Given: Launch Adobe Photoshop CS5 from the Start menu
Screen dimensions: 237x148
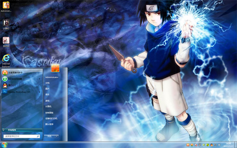Looking at the screenshot, I should click(x=22, y=92).
